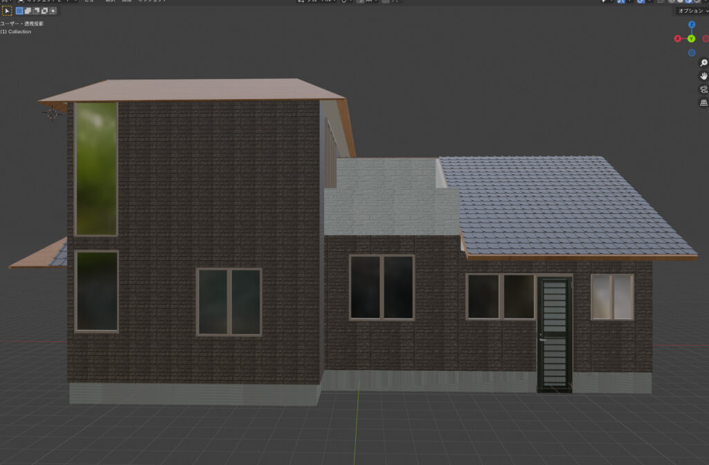
Task: Toggle the camera view icon
Action: click(703, 89)
